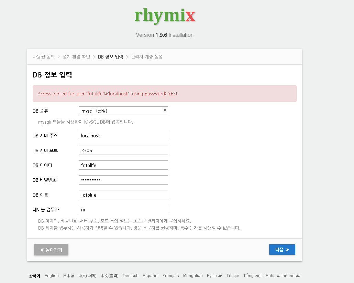Click the DB 비밀번호 label
The image size is (354, 283).
pos(44,180)
